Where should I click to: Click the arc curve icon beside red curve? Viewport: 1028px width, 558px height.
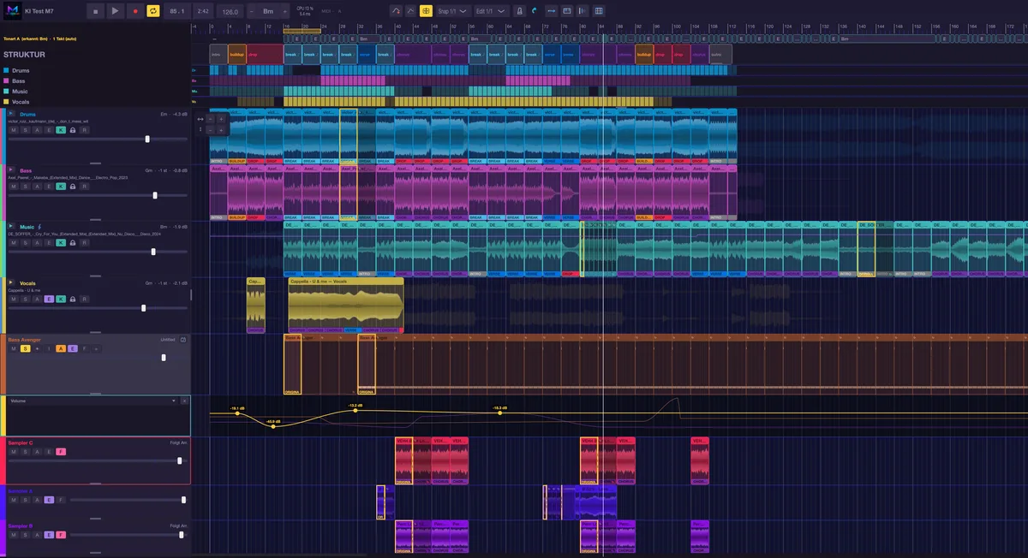tap(409, 11)
